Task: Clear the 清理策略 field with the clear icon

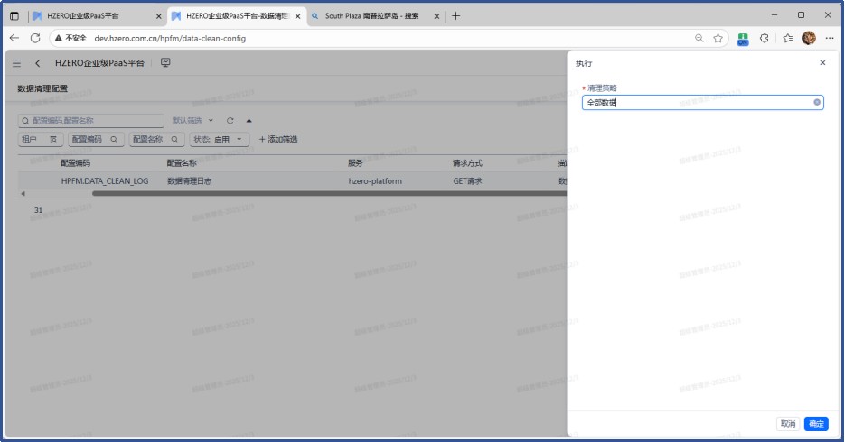Action: pyautogui.click(x=817, y=103)
